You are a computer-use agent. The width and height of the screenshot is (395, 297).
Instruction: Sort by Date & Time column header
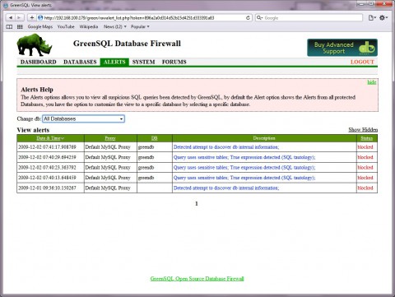point(50,138)
